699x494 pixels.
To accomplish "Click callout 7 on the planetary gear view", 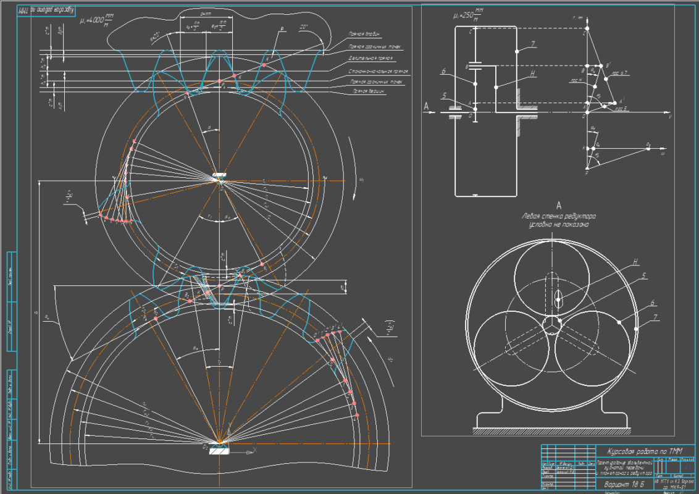I will coord(656,317).
